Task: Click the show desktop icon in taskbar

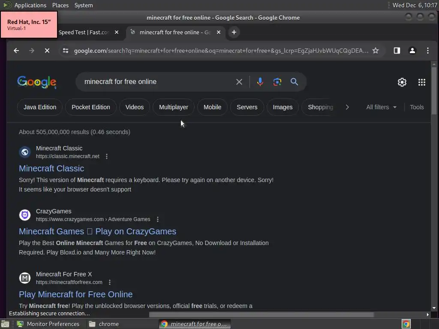Action: point(5,324)
